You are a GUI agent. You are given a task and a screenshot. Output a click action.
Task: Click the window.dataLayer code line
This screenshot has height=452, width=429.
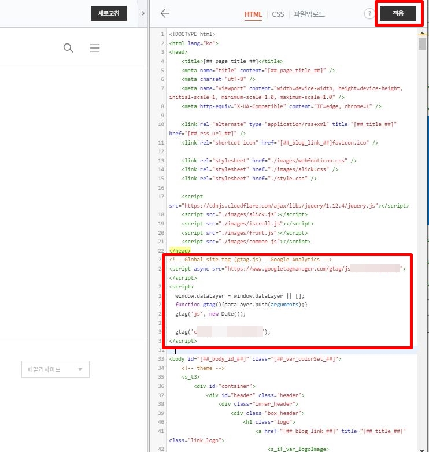pos(239,296)
